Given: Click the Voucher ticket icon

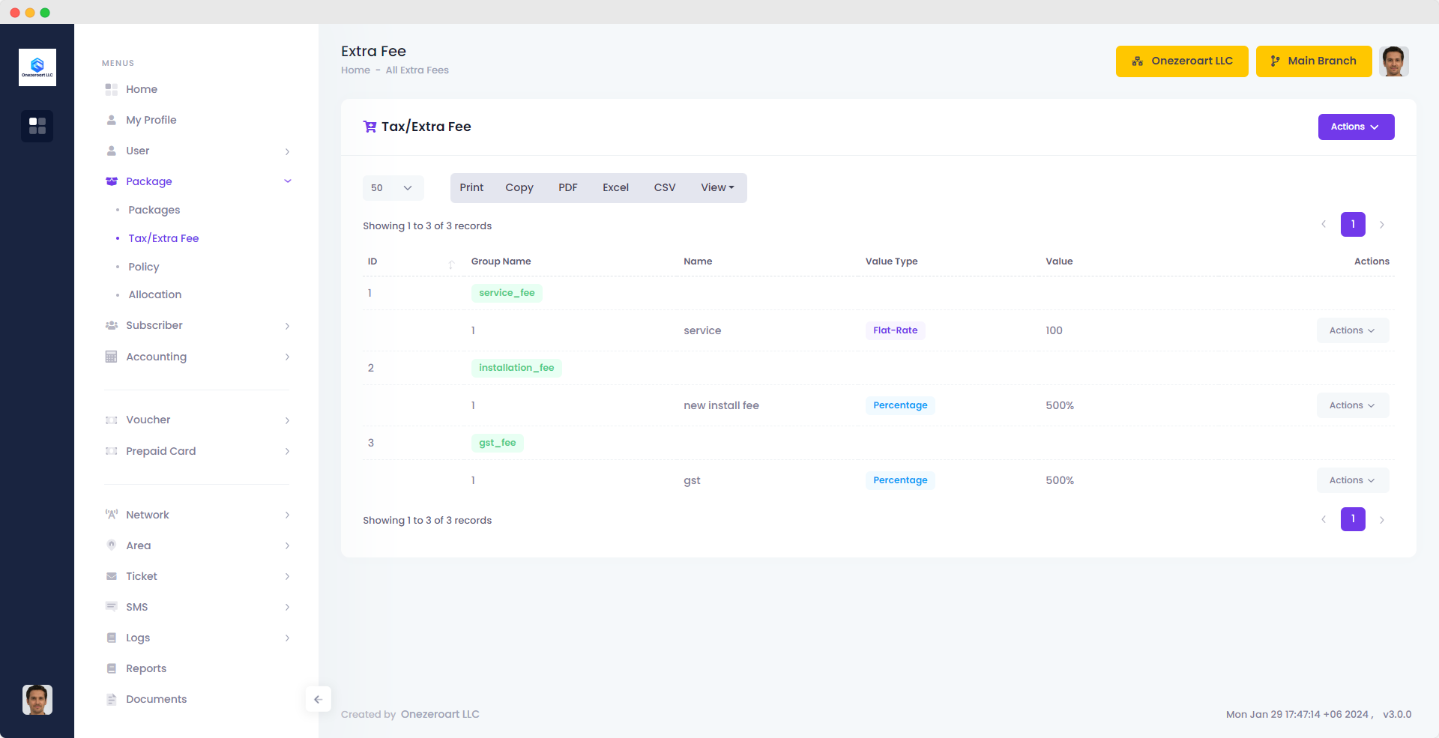Looking at the screenshot, I should pos(112,420).
